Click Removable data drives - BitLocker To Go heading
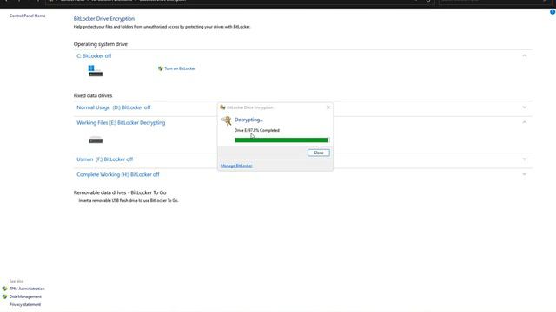The image size is (556, 312). point(120,192)
